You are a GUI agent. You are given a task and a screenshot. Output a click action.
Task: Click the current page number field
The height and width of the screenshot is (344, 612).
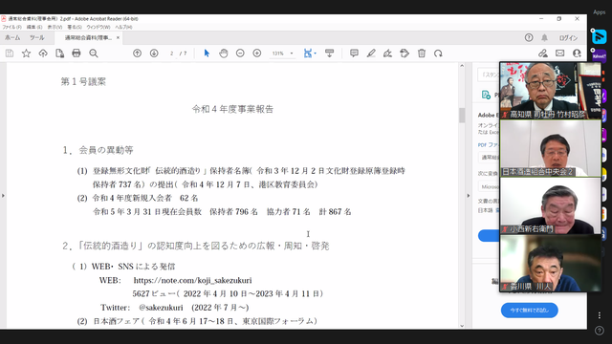172,54
